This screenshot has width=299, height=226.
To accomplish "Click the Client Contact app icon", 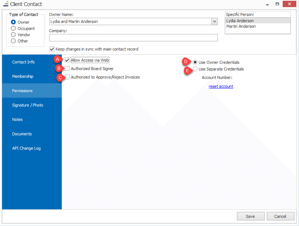I will click(x=6, y=4).
